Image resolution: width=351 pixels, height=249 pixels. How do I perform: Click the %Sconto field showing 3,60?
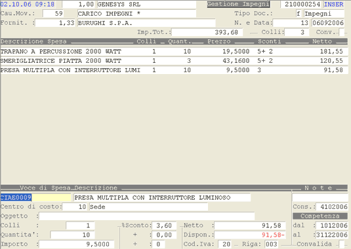click(164, 225)
